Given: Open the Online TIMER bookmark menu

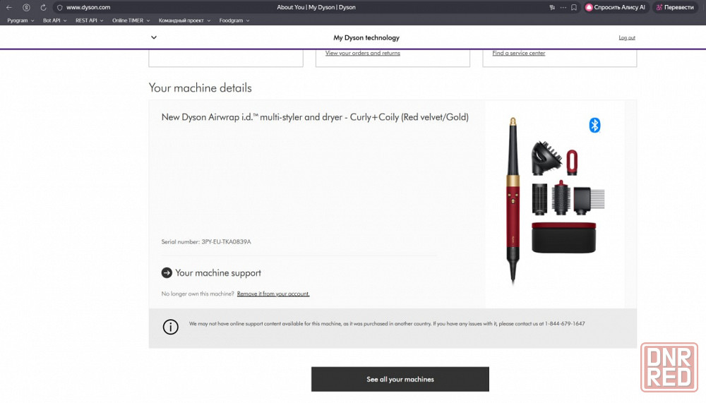Looking at the screenshot, I should point(131,20).
